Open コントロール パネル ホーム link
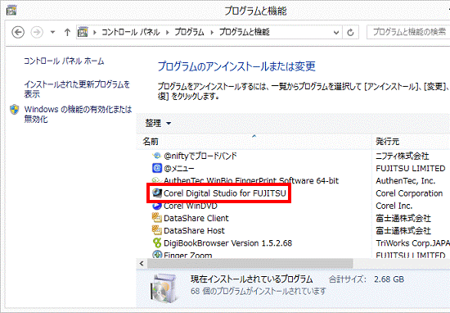 pyautogui.click(x=64, y=61)
